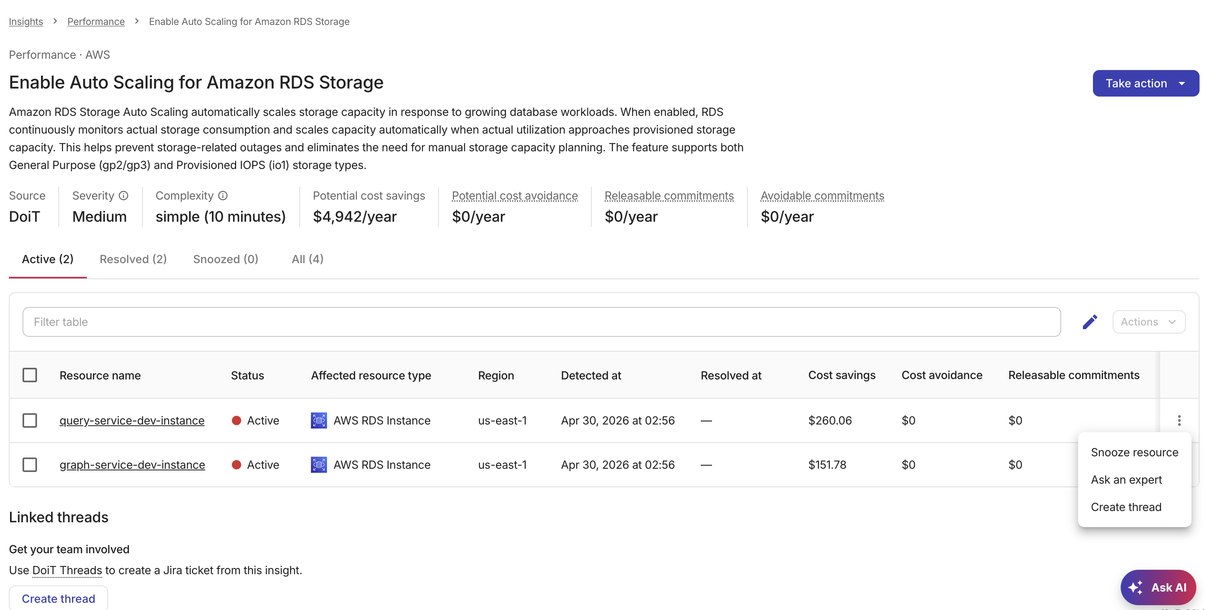Click the $260.06 cost savings cell

pyautogui.click(x=829, y=420)
